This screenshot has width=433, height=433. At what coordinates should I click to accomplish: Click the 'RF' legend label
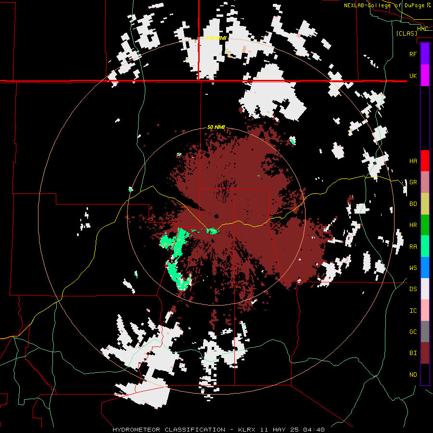(x=413, y=54)
